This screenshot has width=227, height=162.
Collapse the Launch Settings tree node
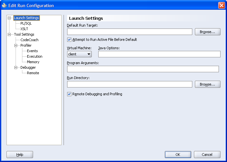coord(9,18)
